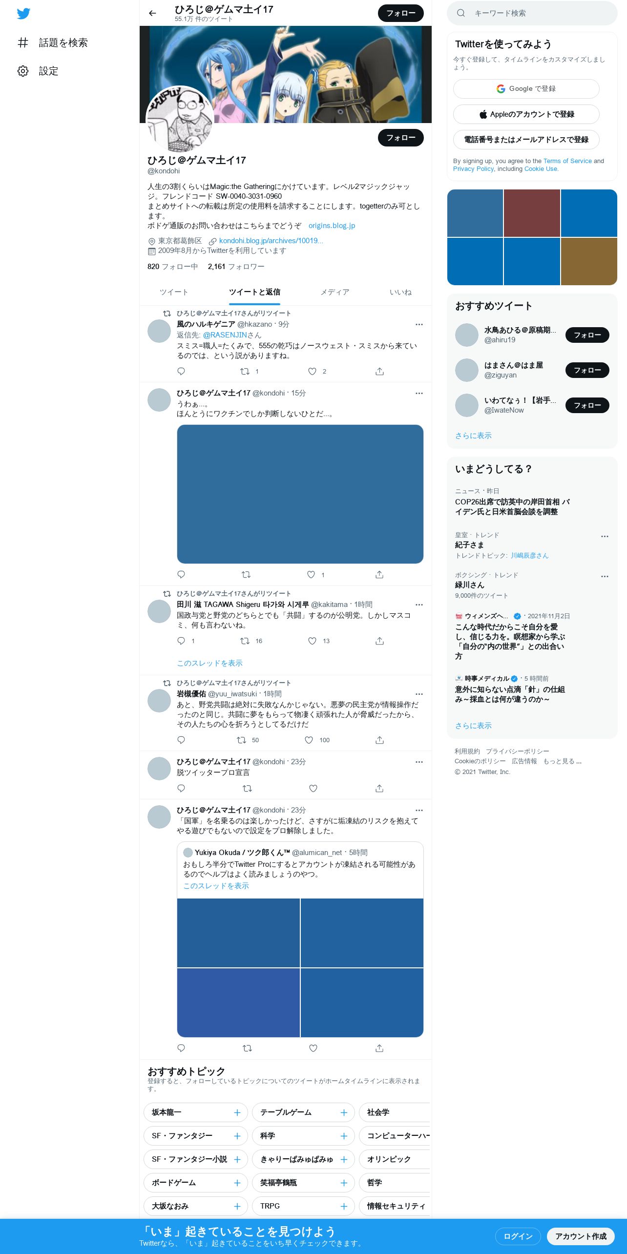Click the Twitter bird logo
The height and width of the screenshot is (1254, 627).
[23, 14]
